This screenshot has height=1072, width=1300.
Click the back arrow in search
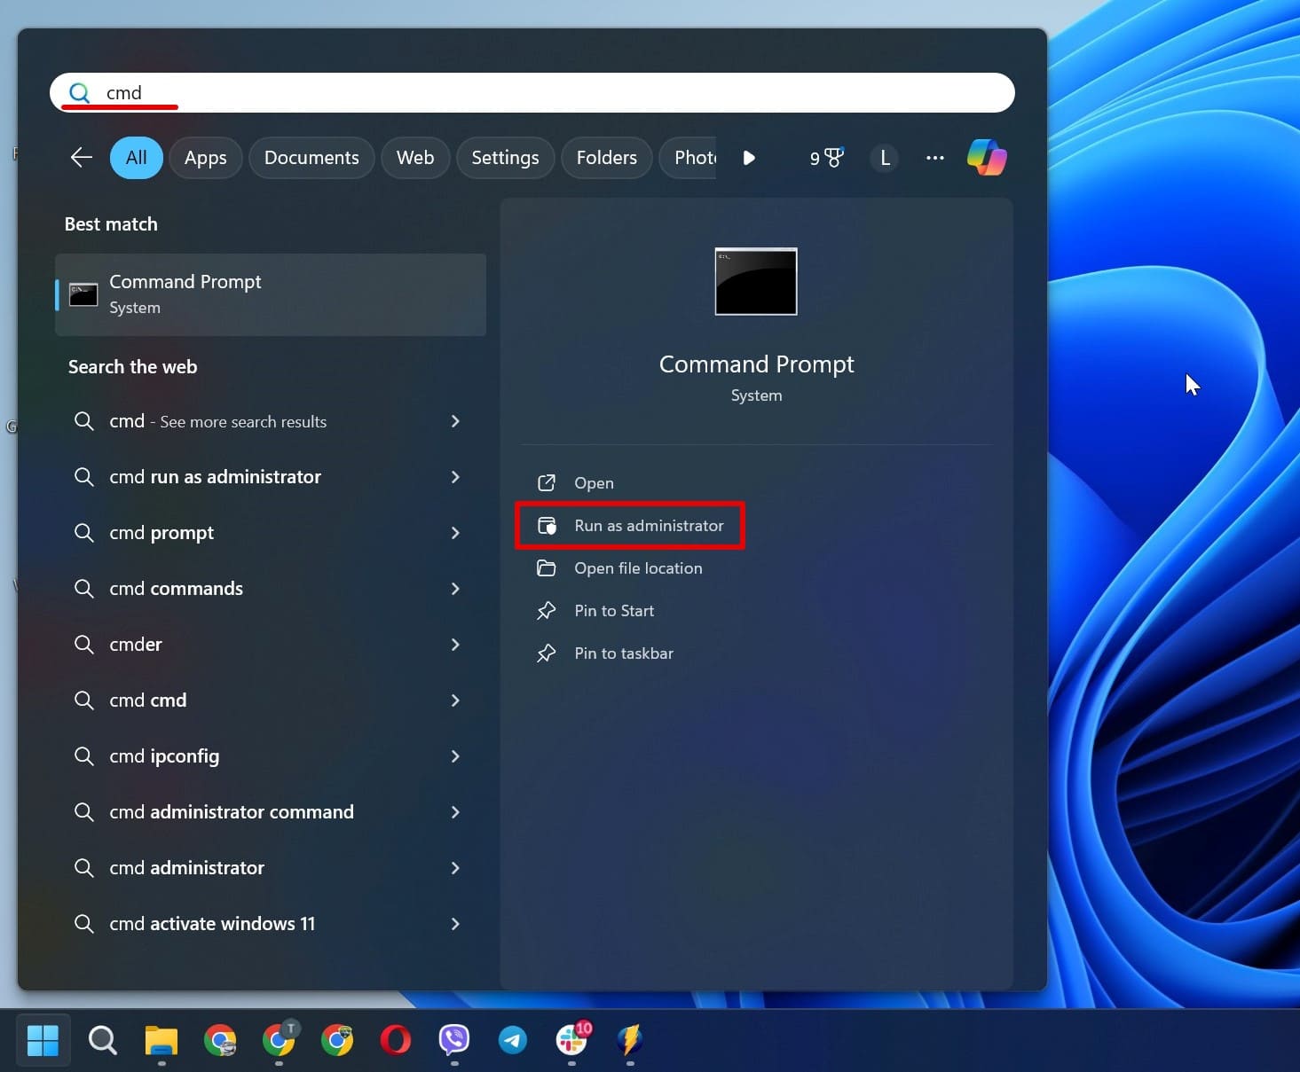point(81,157)
